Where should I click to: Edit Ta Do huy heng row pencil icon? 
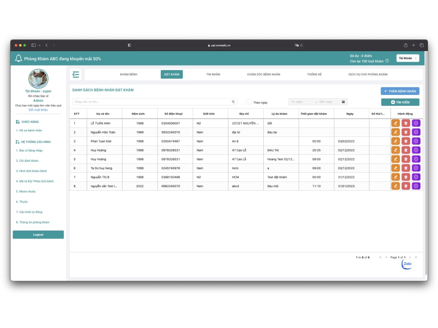coord(395,168)
